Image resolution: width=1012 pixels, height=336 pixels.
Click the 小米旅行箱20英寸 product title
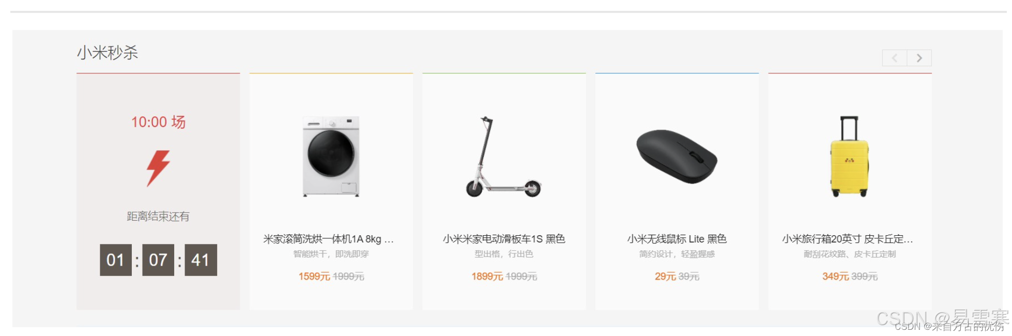pos(848,239)
